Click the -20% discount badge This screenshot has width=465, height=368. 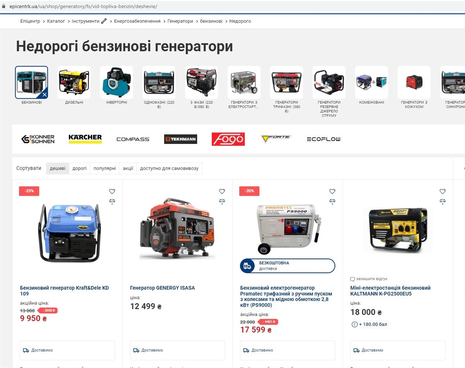pyautogui.click(x=249, y=191)
